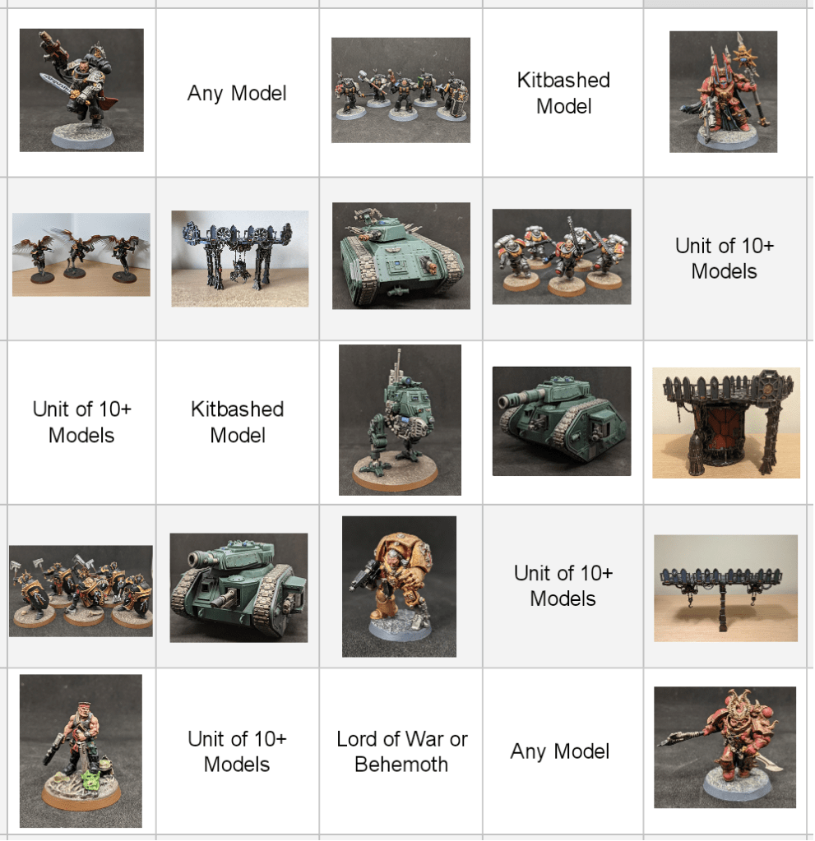Select the long bridge walkway terrain photo
The width and height of the screenshot is (815, 841).
coord(725,588)
